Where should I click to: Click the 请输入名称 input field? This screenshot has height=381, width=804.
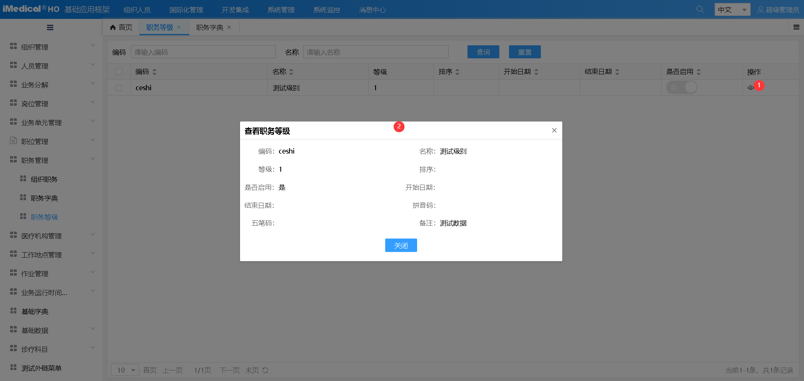click(x=376, y=52)
